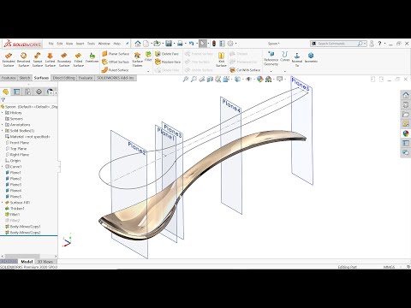The image size is (411, 308).
Task: Open SOLIDWORKS Resources home task pane tab
Action: (x=406, y=95)
